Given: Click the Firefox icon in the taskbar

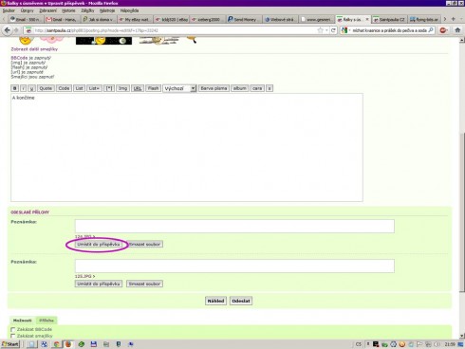Looking at the screenshot, I should [68, 344].
